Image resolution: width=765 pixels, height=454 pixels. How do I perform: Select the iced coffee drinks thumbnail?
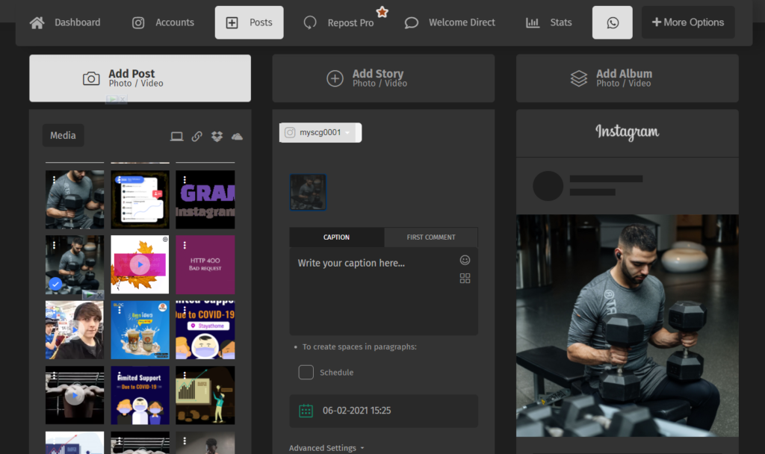pos(140,330)
